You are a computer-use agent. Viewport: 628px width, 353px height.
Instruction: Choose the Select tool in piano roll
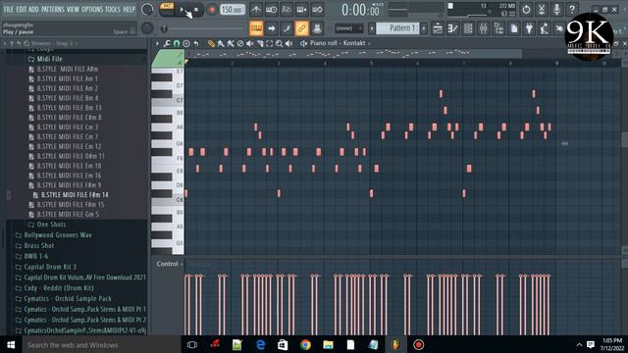click(x=269, y=43)
